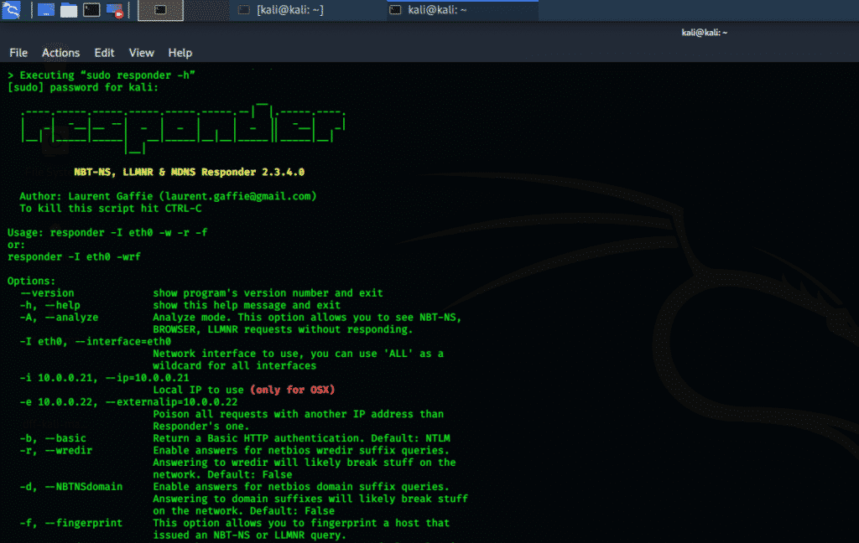
Task: Click the Responder ASCII art banner
Action: coord(183,128)
